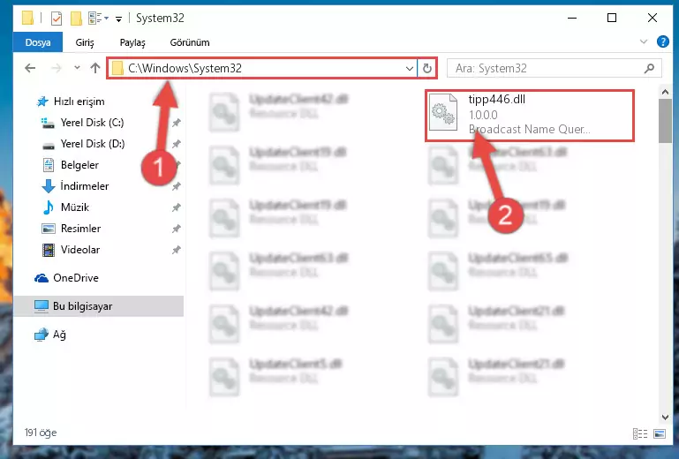Go back with the back arrow

(30, 68)
